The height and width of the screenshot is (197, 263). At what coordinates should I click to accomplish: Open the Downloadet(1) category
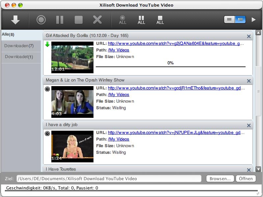pos(21,57)
